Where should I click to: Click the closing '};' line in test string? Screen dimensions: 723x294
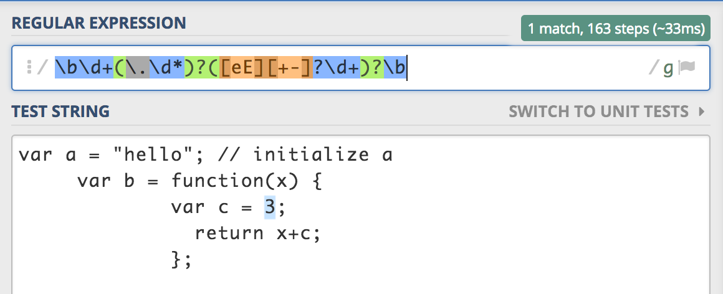coord(180,259)
